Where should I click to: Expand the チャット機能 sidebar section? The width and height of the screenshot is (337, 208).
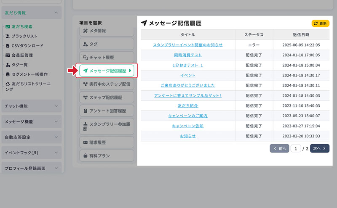(56, 106)
